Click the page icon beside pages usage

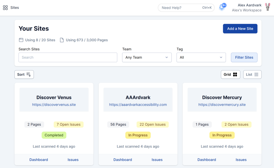[62, 40]
